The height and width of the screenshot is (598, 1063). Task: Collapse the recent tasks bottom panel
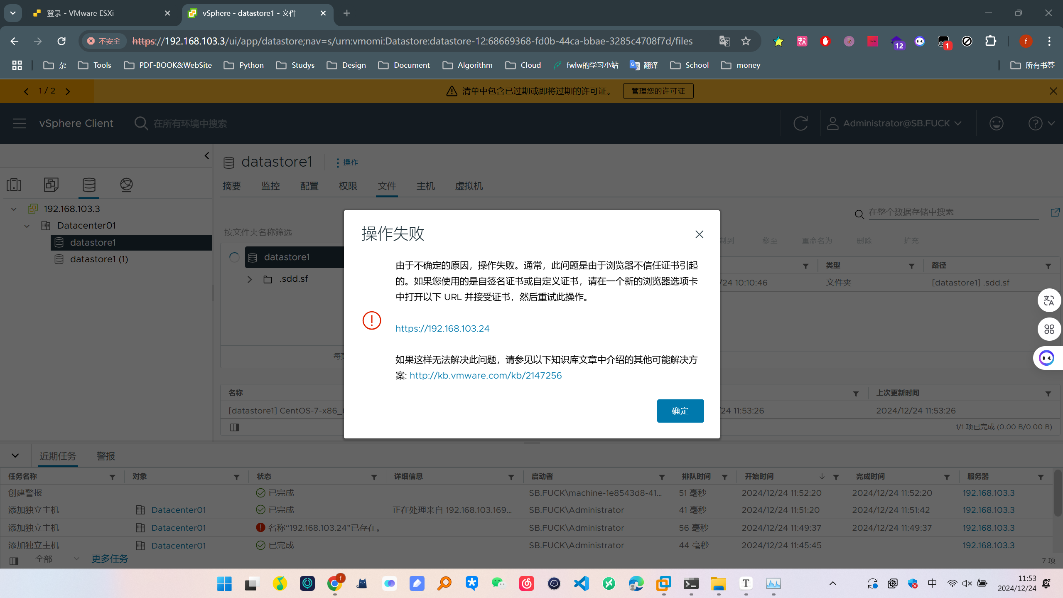click(x=15, y=456)
